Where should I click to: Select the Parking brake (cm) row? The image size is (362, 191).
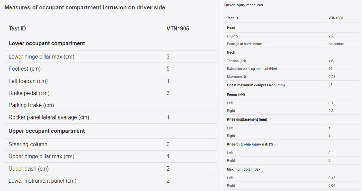click(31, 105)
